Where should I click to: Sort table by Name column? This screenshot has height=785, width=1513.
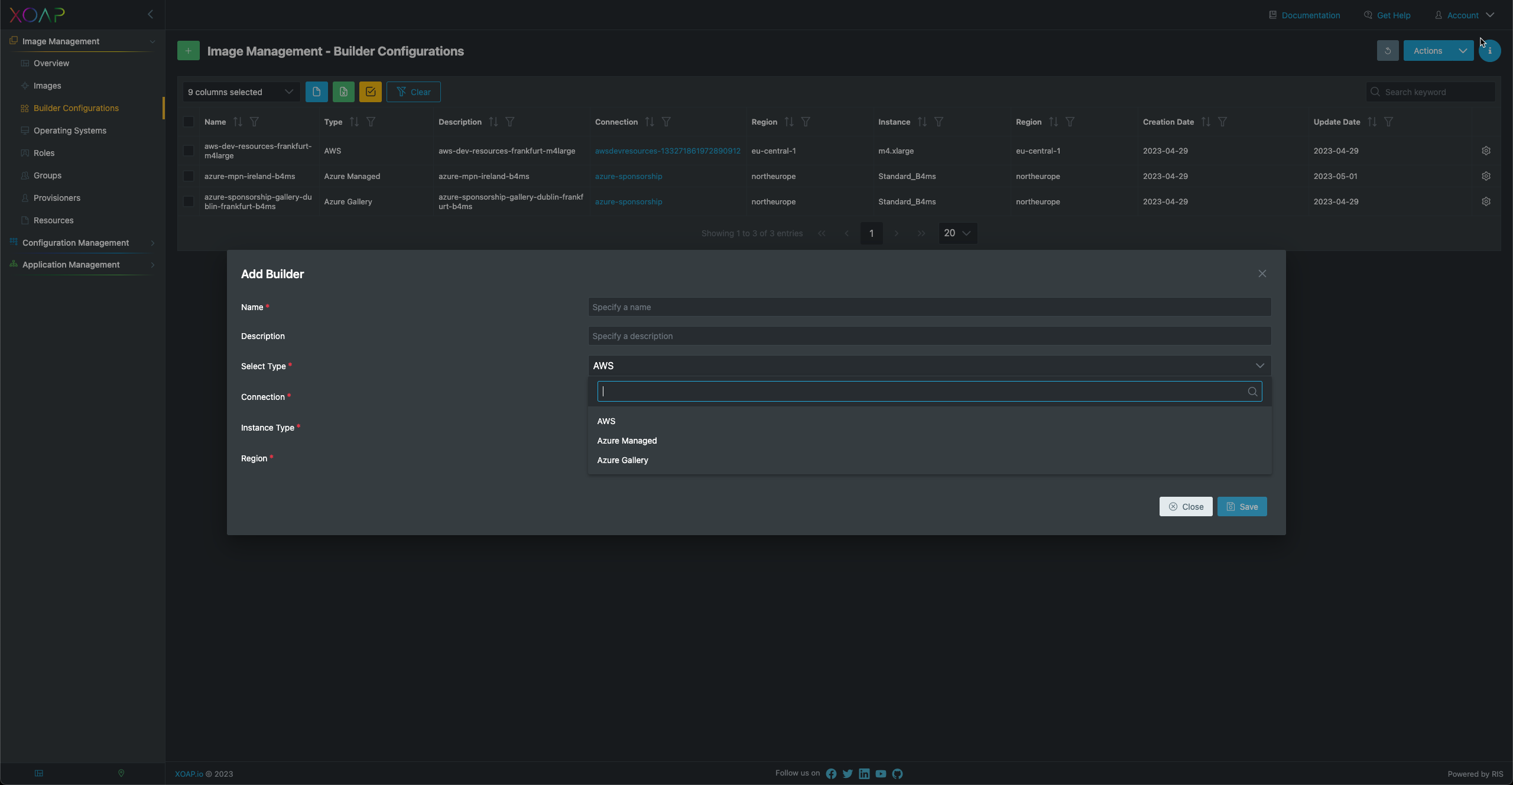pyautogui.click(x=238, y=122)
